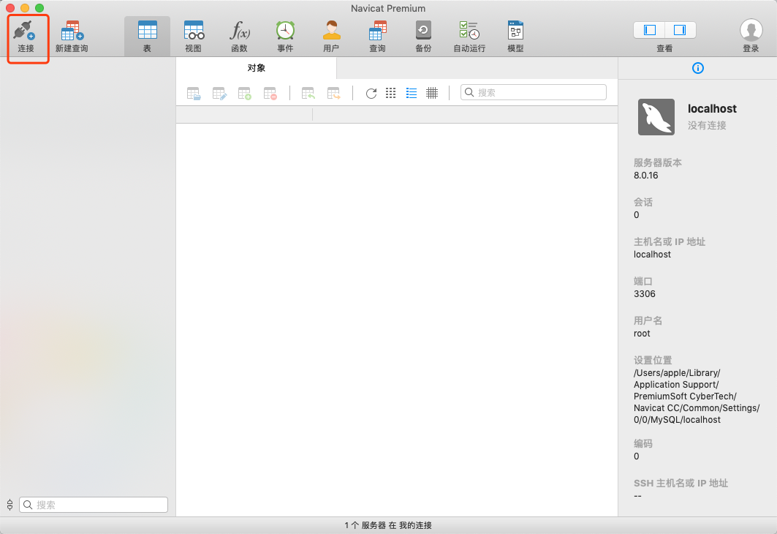Image resolution: width=777 pixels, height=534 pixels.
Task: Click the 连接 (Connection) plug icon
Action: [x=24, y=31]
